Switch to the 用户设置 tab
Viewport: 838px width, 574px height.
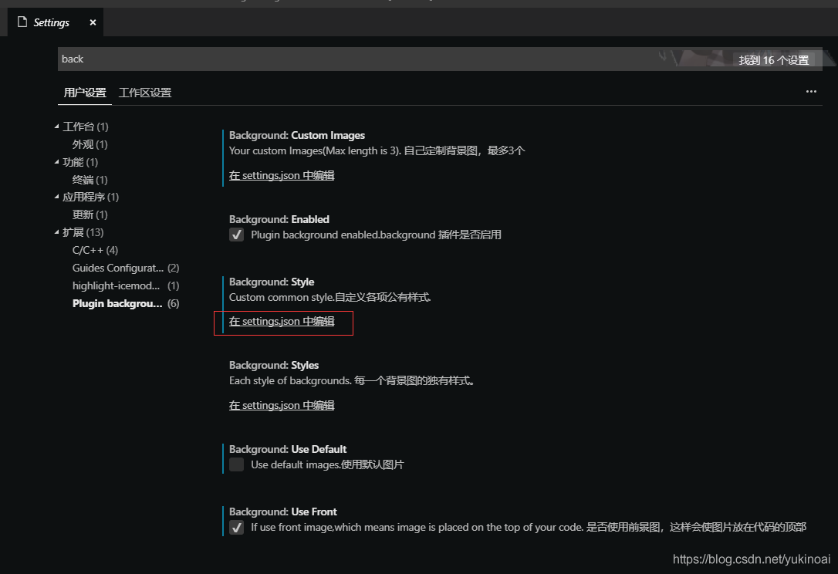[x=85, y=93]
